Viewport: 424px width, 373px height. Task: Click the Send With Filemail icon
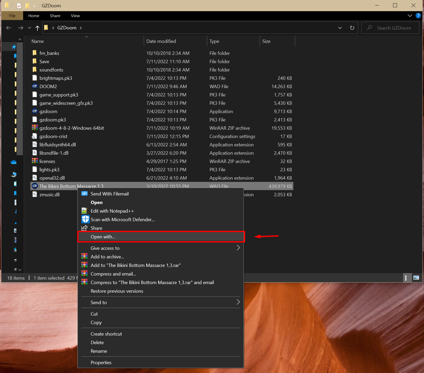(84, 194)
